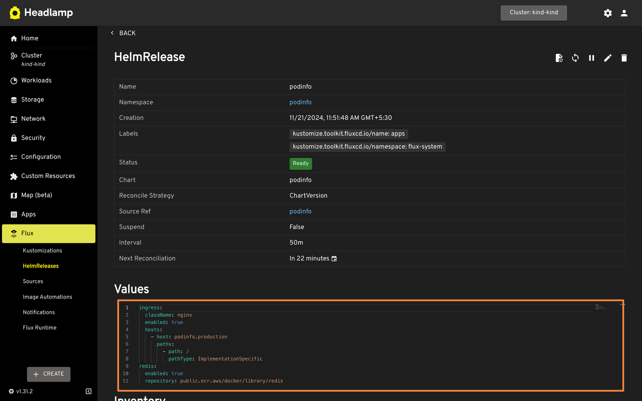
Task: Click the Cluster: kind-kind button
Action: tap(534, 13)
